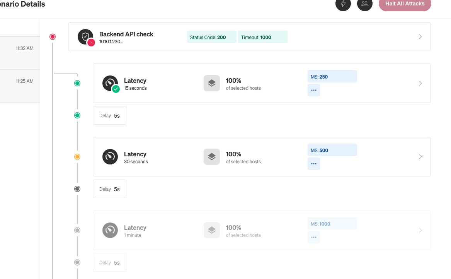The height and width of the screenshot is (279, 451).
Task: Click the 15 seconds Latency gauge icon
Action: (x=110, y=83)
